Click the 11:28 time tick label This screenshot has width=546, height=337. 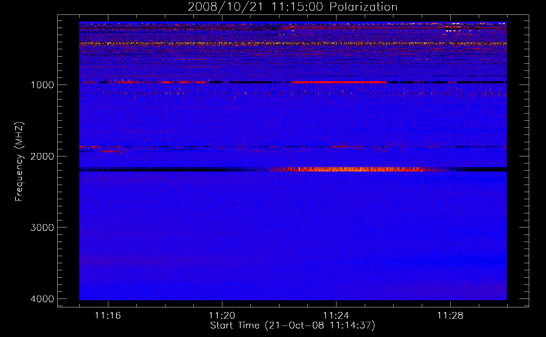450,315
